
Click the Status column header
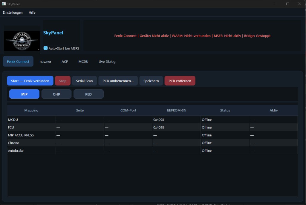[x=225, y=110]
